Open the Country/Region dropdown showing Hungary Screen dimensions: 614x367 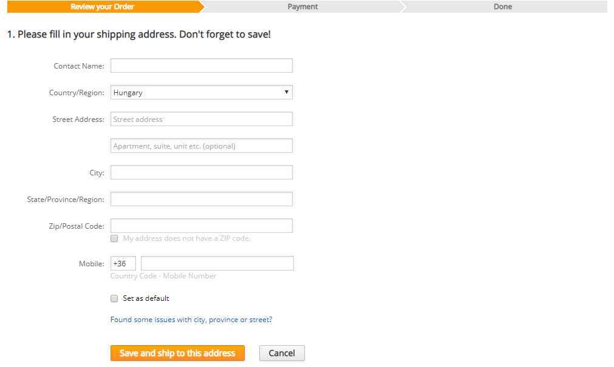pos(201,93)
